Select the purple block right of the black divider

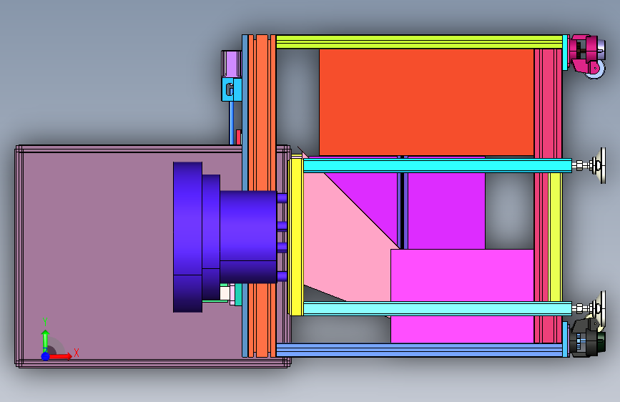pos(446,210)
